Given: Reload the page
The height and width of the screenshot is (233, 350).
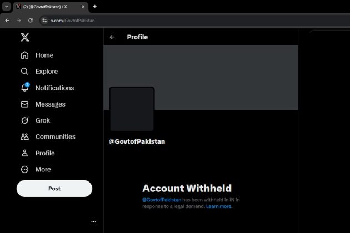Looking at the screenshot, I should [31, 20].
